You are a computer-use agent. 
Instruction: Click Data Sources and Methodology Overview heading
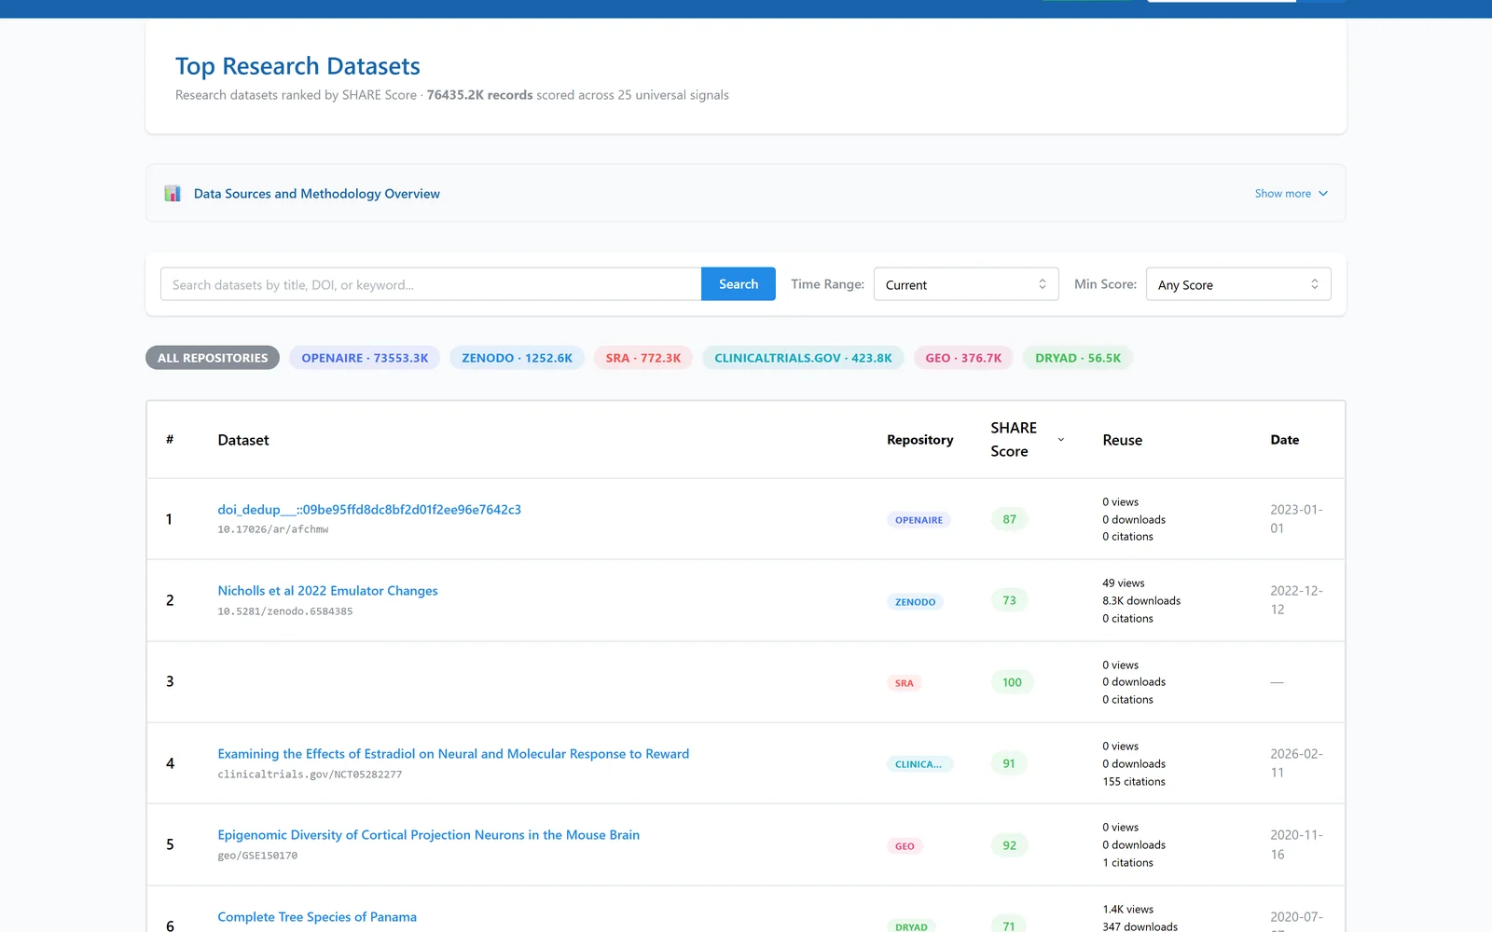pos(317,194)
